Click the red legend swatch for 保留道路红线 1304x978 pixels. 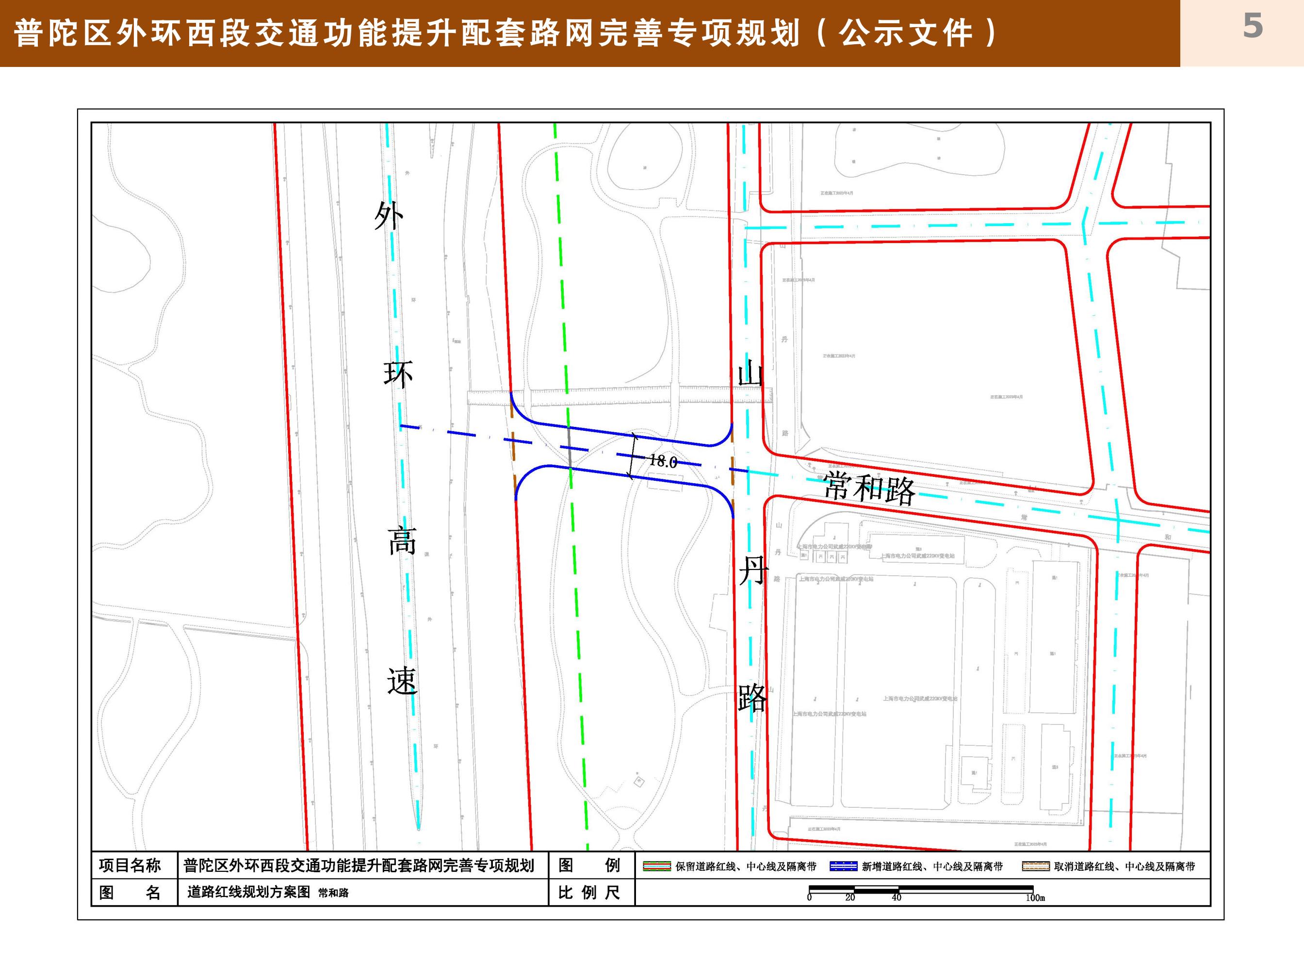pyautogui.click(x=656, y=866)
